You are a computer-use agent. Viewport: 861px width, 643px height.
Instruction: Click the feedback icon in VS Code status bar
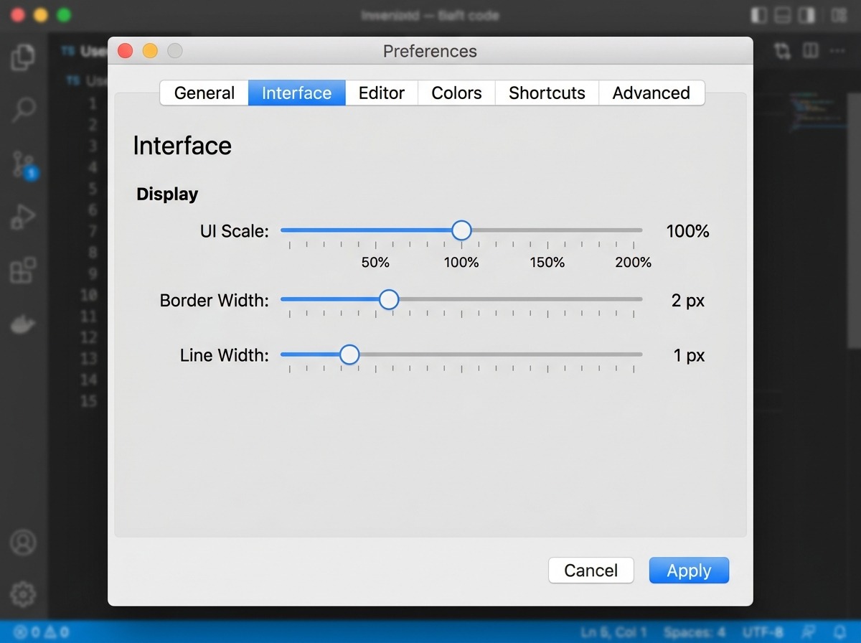point(809,632)
